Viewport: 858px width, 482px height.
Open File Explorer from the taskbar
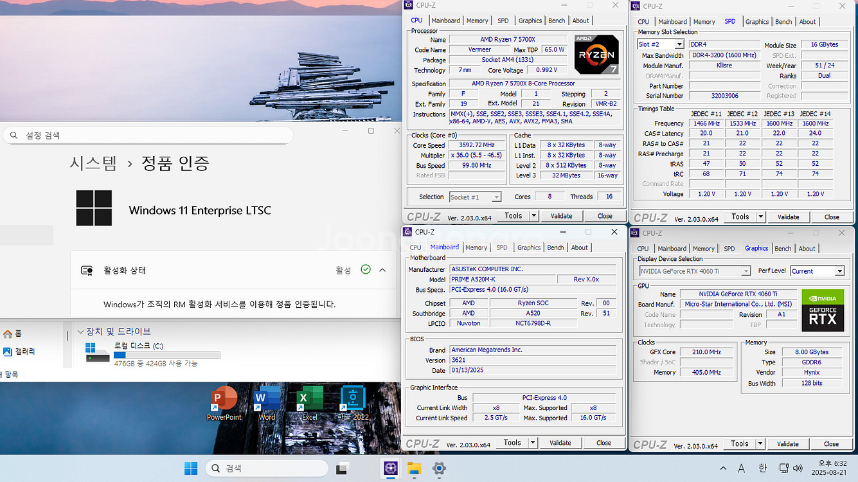[x=415, y=469]
